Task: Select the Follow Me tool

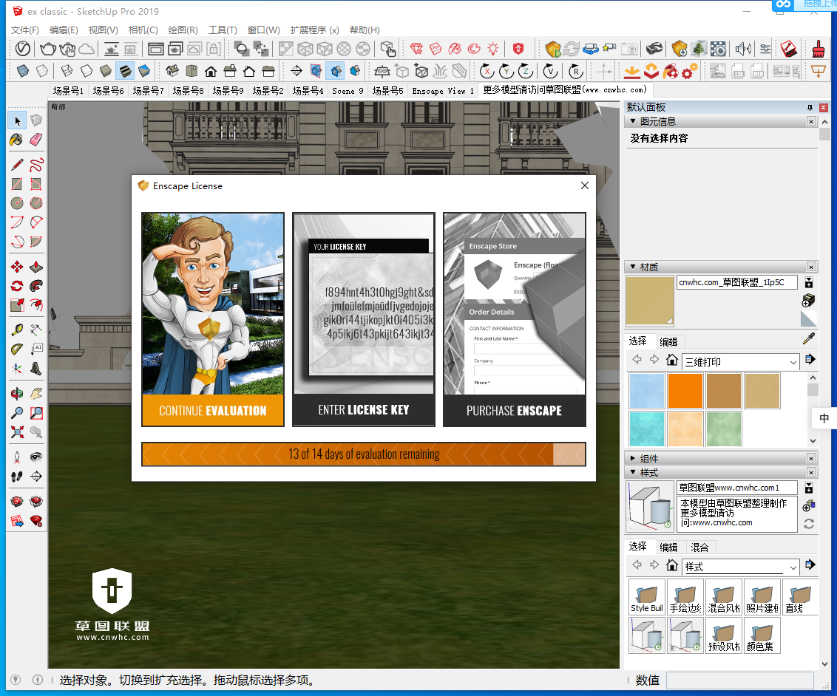Action: tap(35, 286)
